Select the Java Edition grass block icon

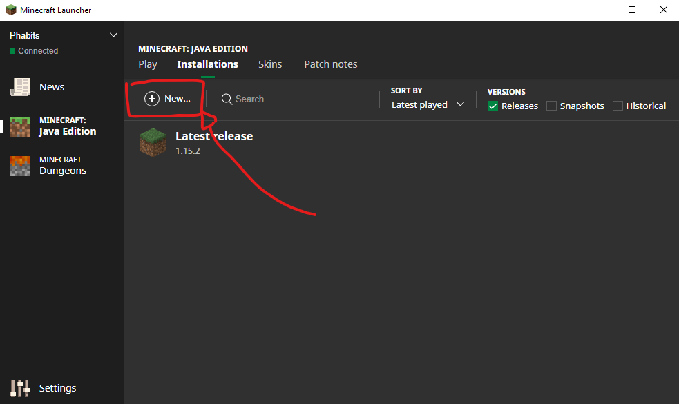pyautogui.click(x=19, y=126)
